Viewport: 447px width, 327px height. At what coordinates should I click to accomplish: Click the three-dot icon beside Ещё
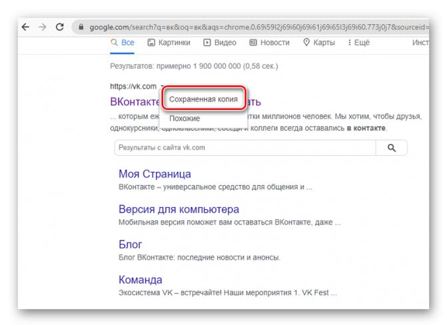pyautogui.click(x=350, y=43)
